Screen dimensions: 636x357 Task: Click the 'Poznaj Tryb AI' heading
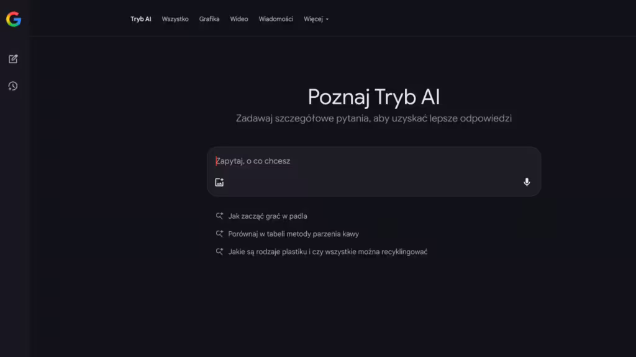[374, 97]
